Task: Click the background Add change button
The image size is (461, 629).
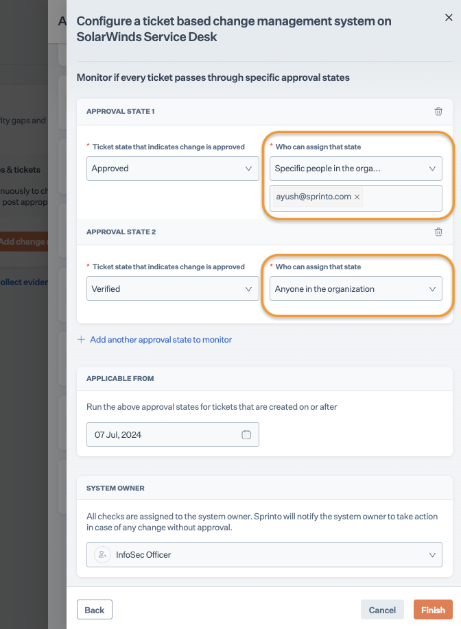Action: click(x=24, y=242)
